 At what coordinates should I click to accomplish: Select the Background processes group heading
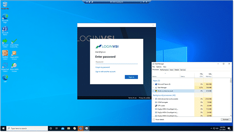(x=164, y=95)
